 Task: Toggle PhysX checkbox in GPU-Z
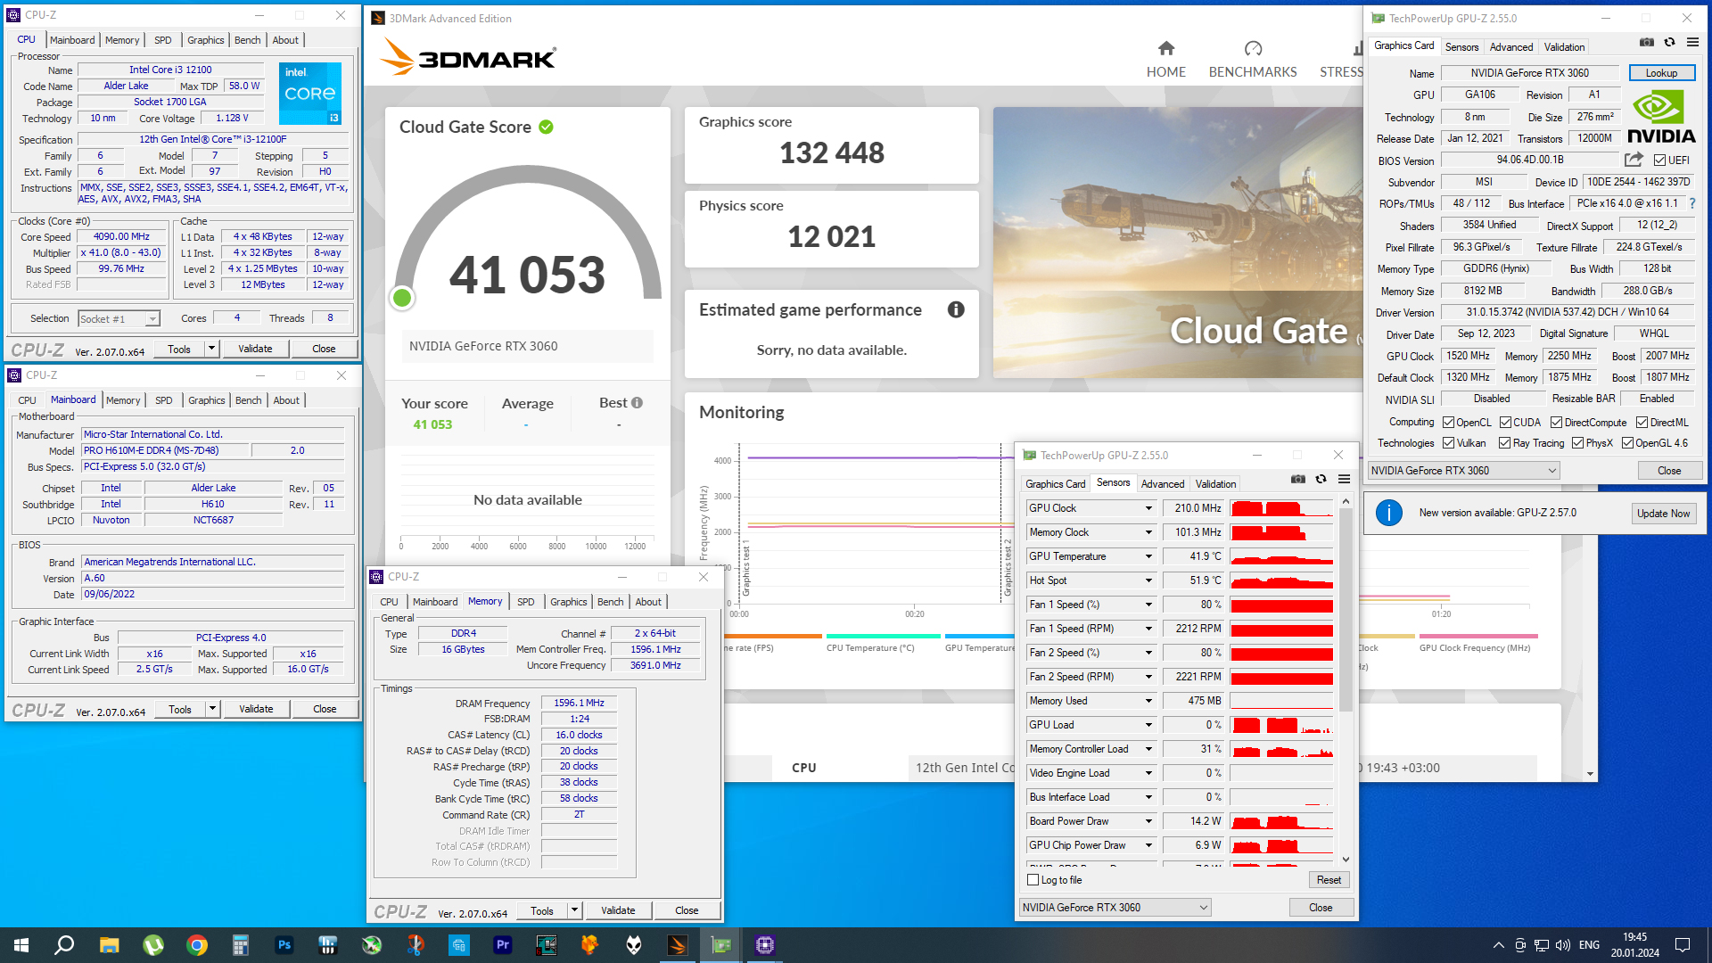coord(1577,443)
